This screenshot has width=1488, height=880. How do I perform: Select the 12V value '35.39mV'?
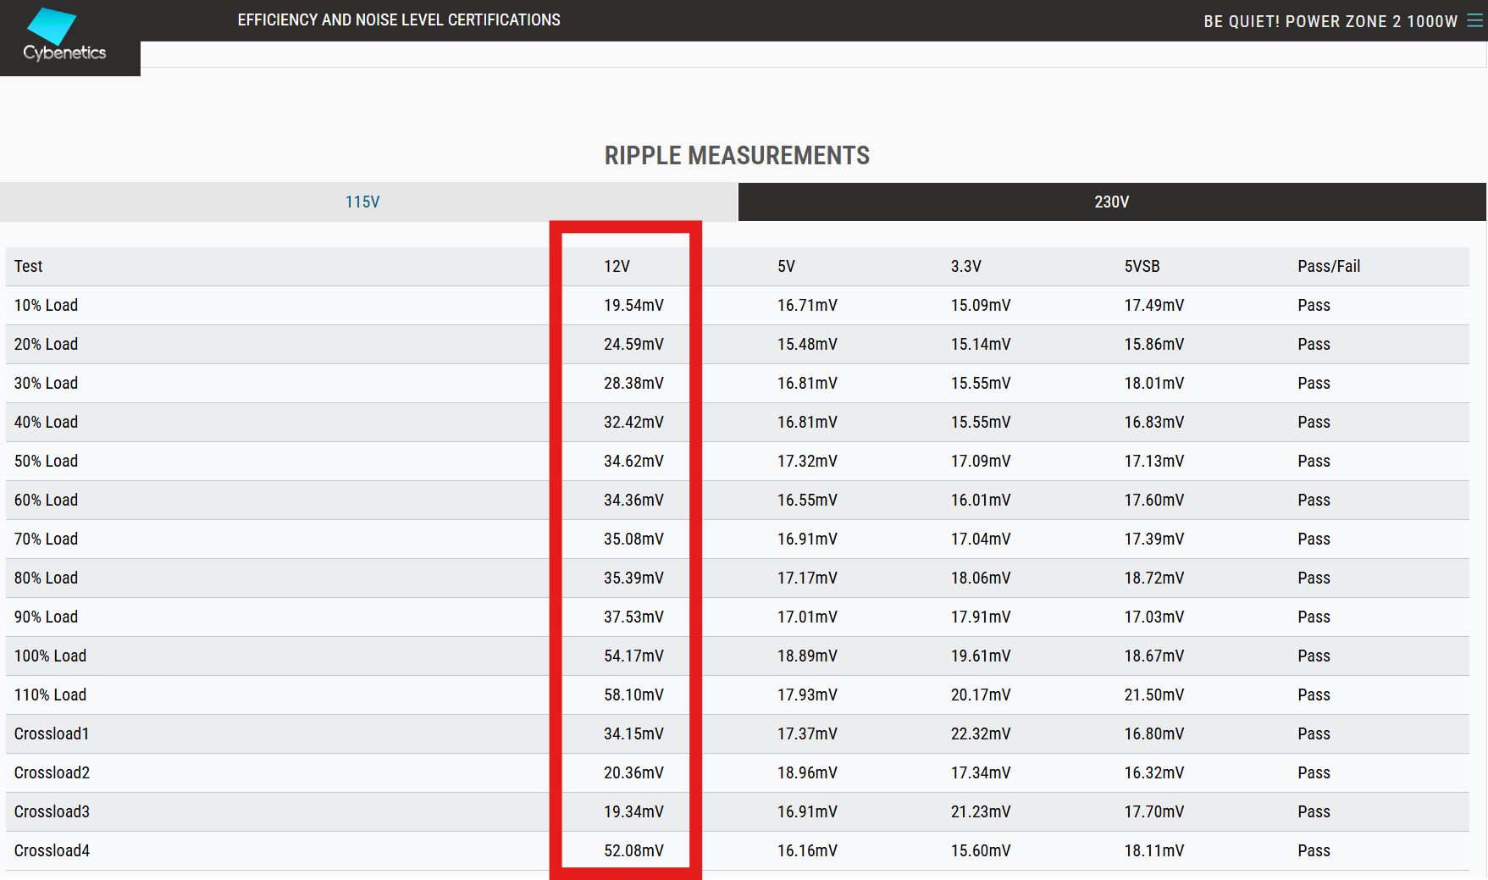633,578
